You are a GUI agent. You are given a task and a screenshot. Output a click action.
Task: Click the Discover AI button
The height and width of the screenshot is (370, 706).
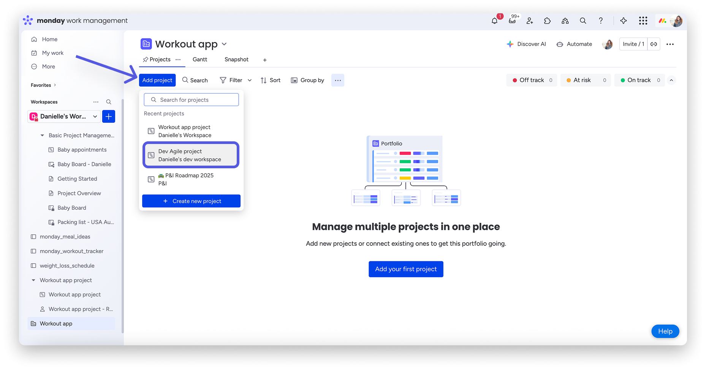point(526,44)
